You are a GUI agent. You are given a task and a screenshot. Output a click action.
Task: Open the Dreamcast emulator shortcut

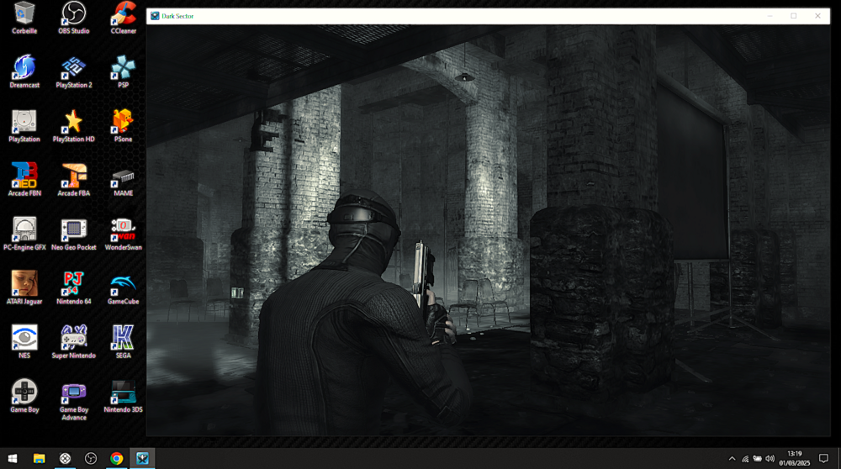(24, 69)
